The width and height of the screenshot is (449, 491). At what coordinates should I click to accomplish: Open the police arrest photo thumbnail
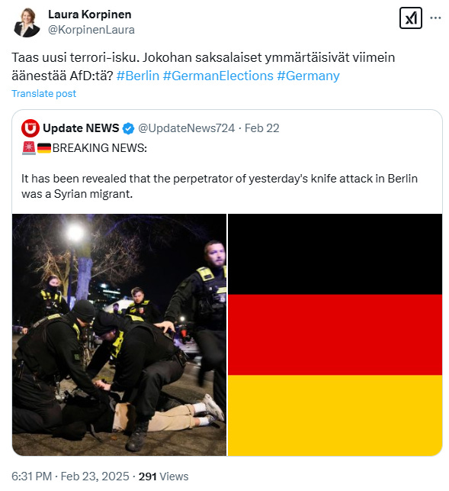tap(119, 334)
